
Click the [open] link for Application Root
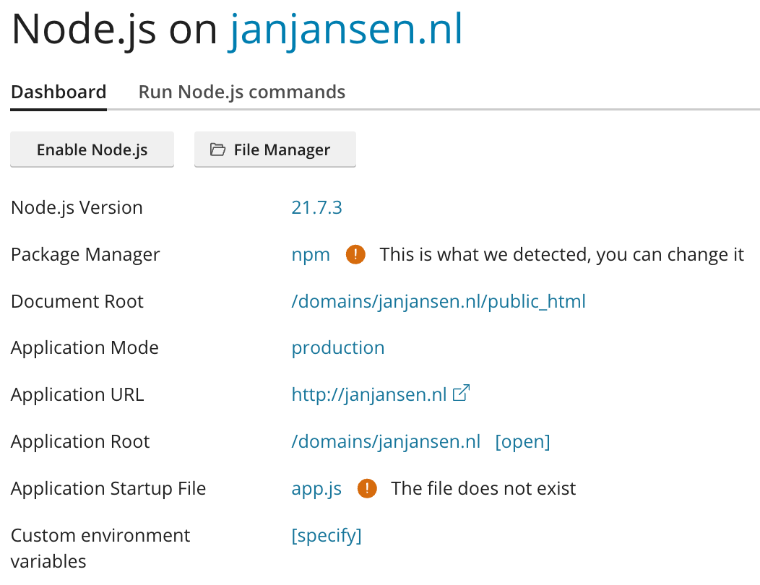tap(522, 442)
